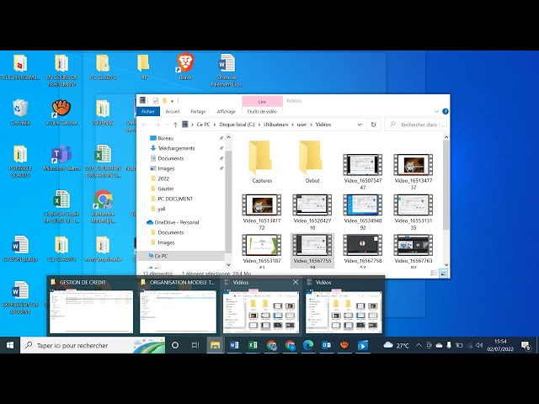Open the Captures folder
The height and width of the screenshot is (404, 539).
pos(262,162)
